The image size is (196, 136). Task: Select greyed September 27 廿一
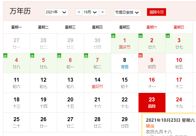[17, 43]
